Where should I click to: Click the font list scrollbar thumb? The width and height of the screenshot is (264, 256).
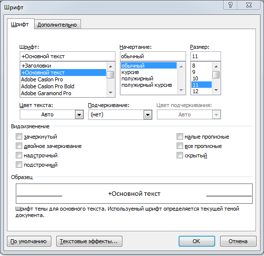click(111, 75)
